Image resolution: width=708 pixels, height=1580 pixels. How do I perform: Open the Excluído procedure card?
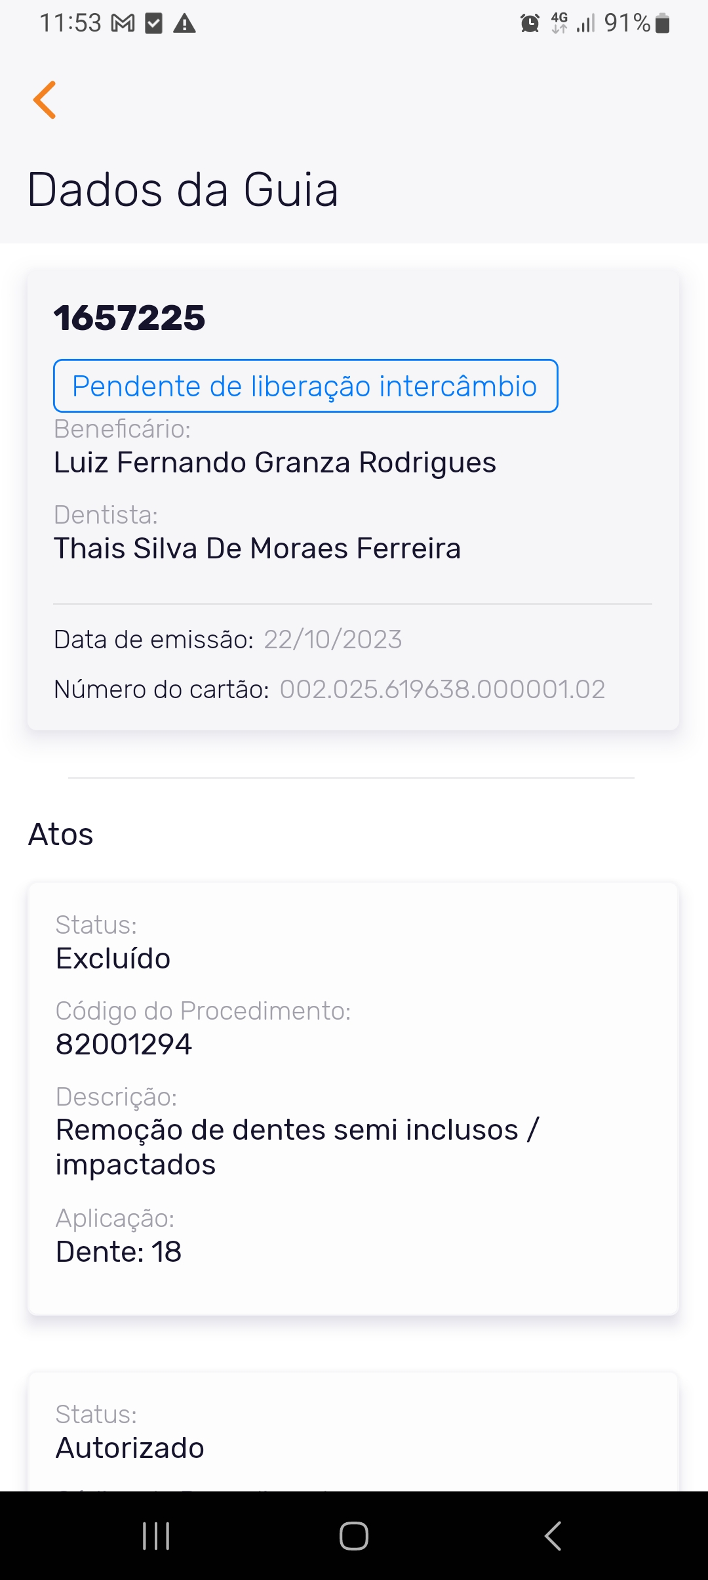tap(353, 1098)
